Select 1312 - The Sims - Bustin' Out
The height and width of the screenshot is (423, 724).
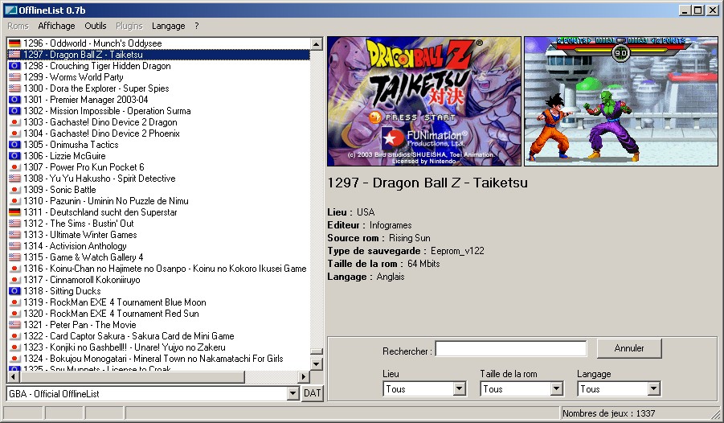click(79, 224)
